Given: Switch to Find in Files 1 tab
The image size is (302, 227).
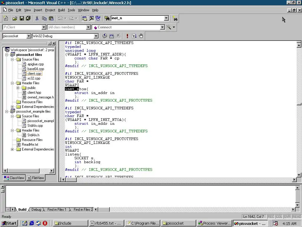Looking at the screenshot, I should click(x=57, y=210).
